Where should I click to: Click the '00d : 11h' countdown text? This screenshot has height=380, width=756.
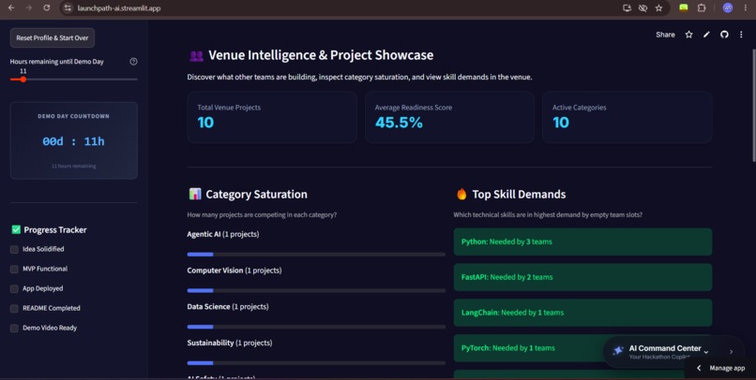coord(73,141)
